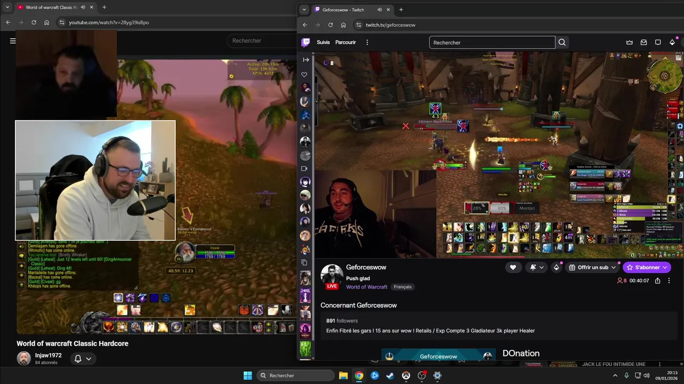View site information for twitch.tv
This screenshot has height=384, width=684.
pyautogui.click(x=359, y=25)
